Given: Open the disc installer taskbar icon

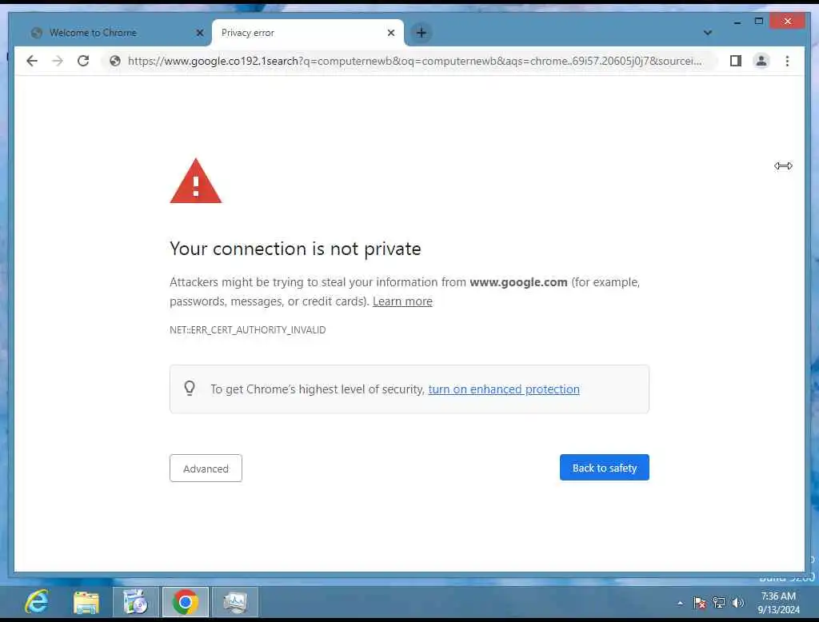Looking at the screenshot, I should 136,602.
